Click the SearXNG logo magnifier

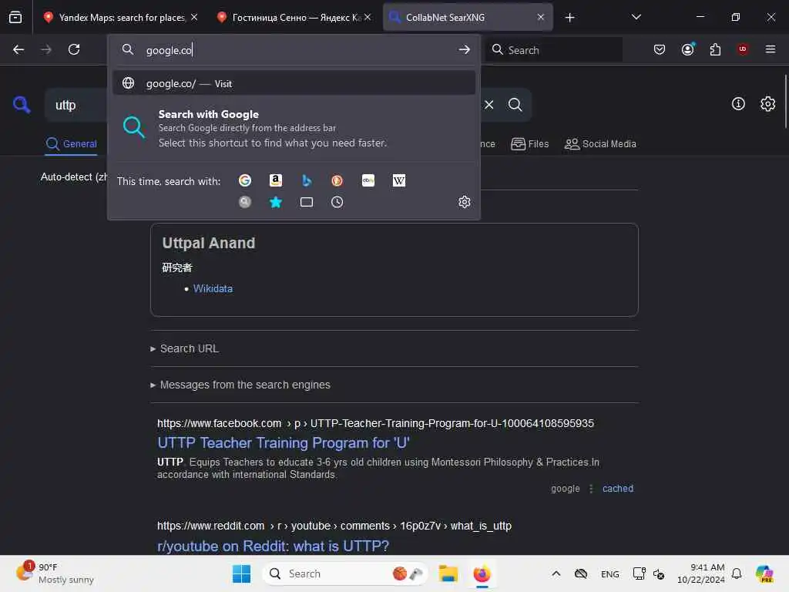point(22,105)
